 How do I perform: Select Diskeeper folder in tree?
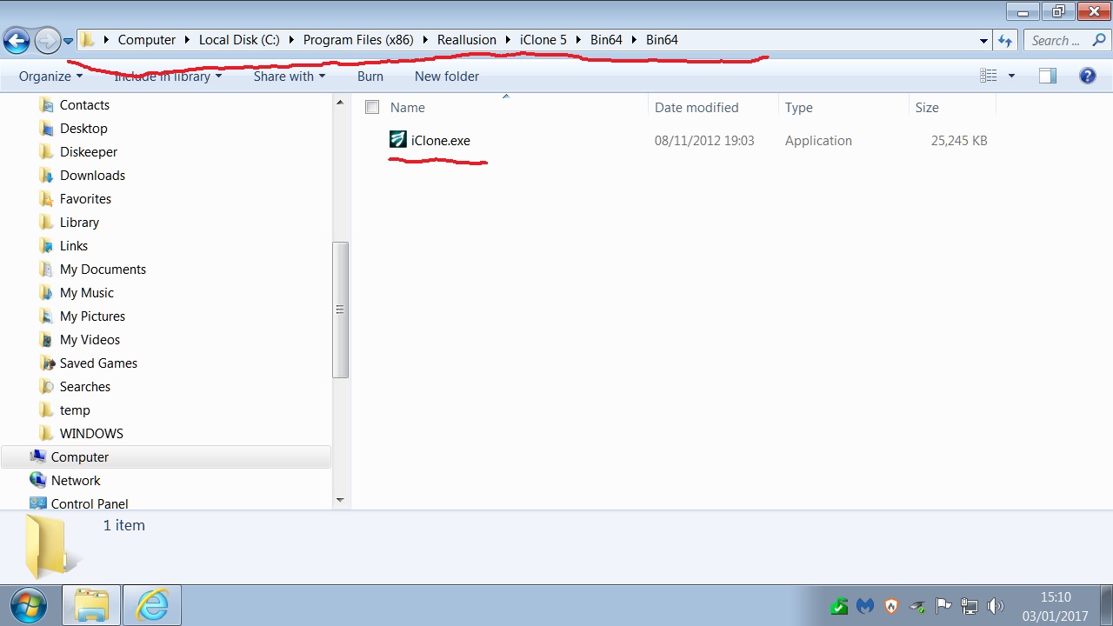[x=89, y=152]
